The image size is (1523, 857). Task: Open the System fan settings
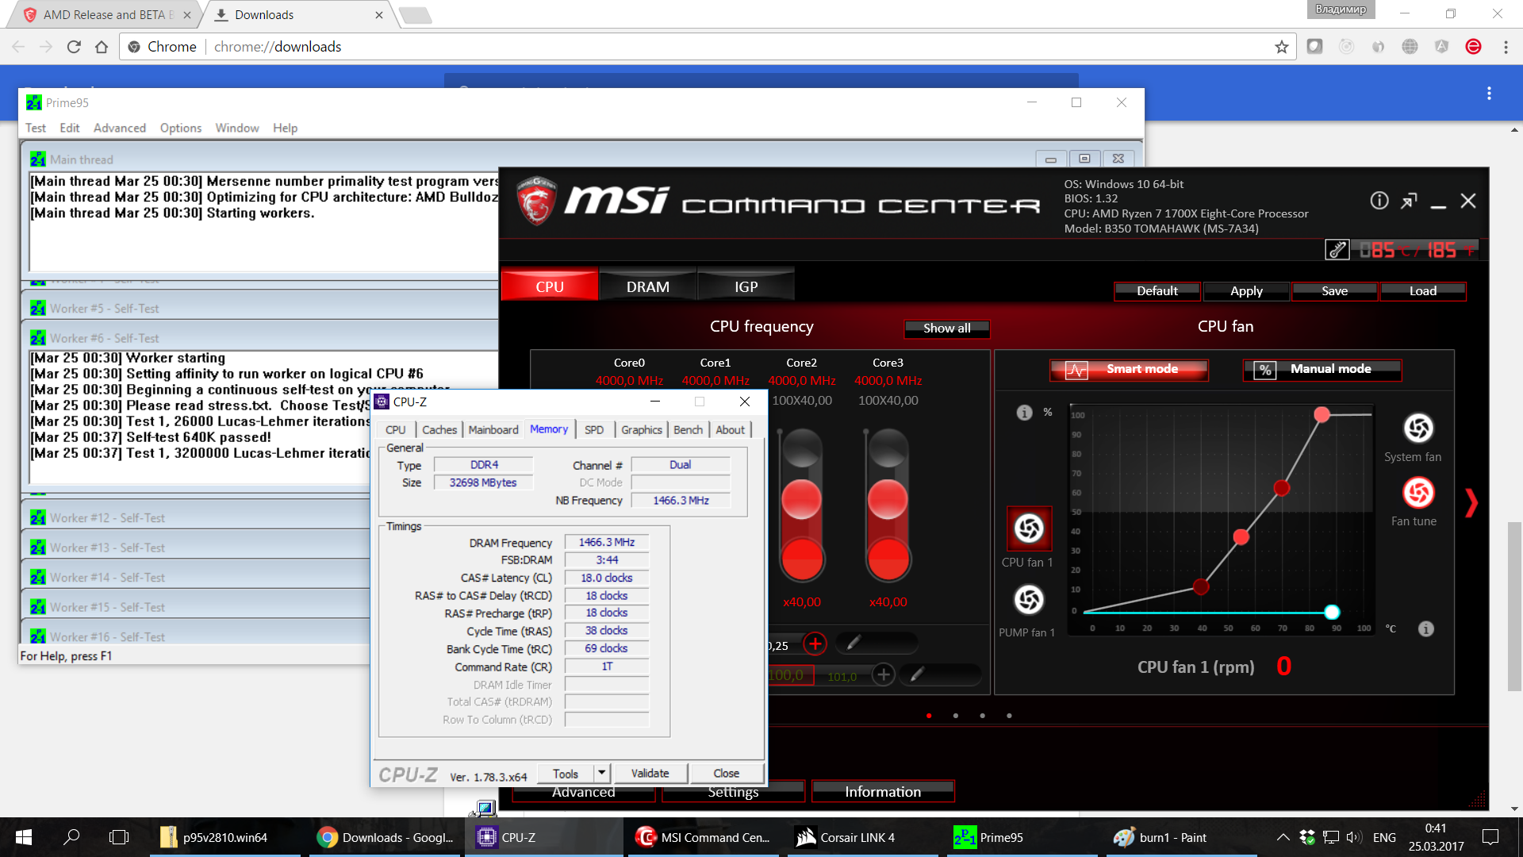click(x=1418, y=428)
